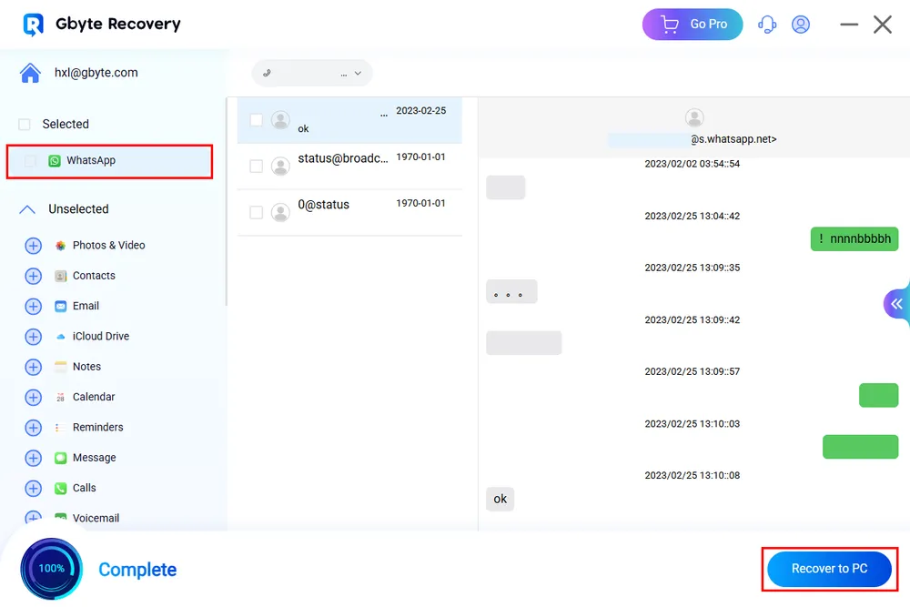Viewport: 910px width, 607px height.
Task: Click the green nnnnbbbbh message bubble
Action: 854,239
